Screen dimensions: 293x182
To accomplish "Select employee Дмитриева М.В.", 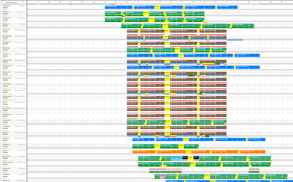I will click(x=7, y=36).
